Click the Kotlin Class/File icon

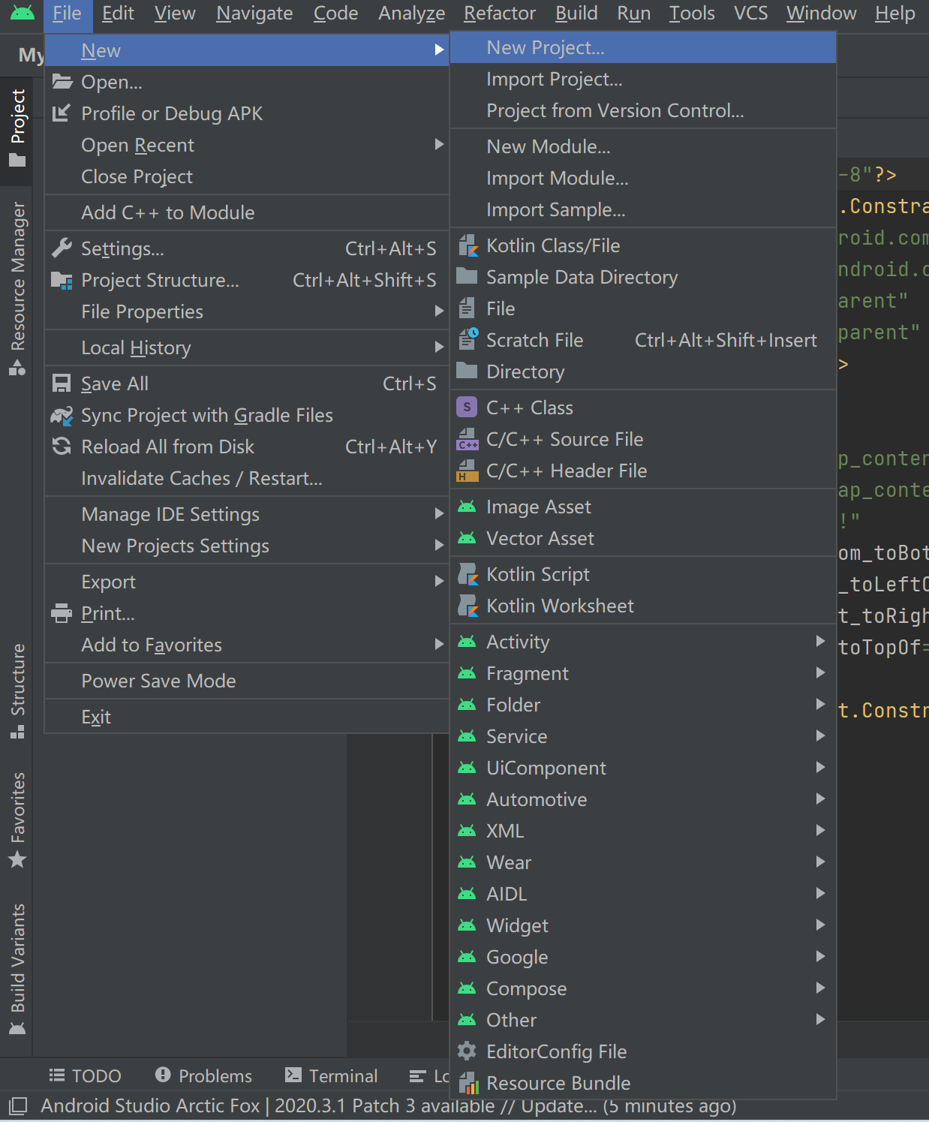(468, 245)
